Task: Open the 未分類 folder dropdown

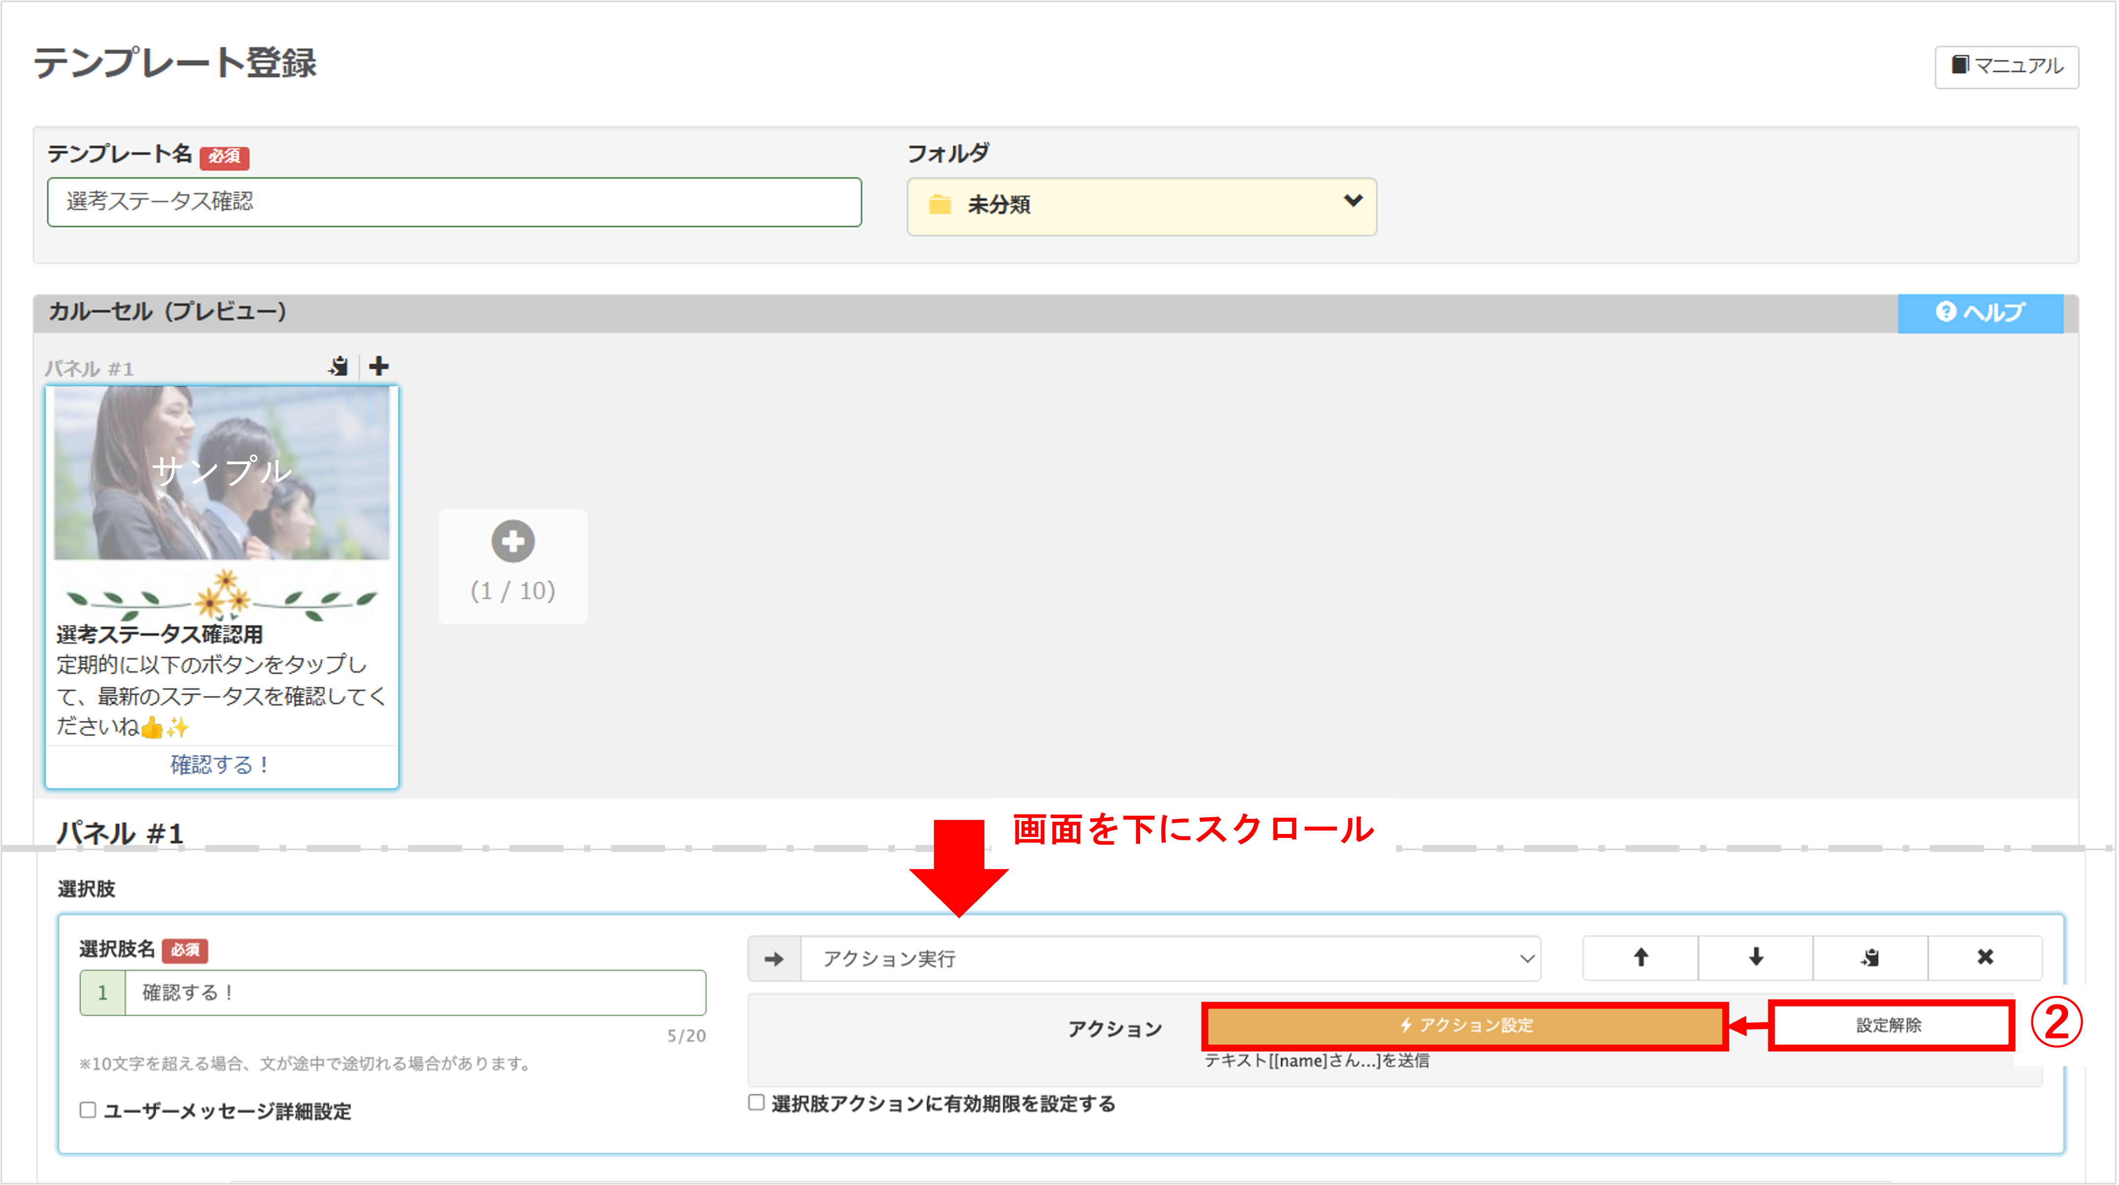Action: click(x=1141, y=206)
